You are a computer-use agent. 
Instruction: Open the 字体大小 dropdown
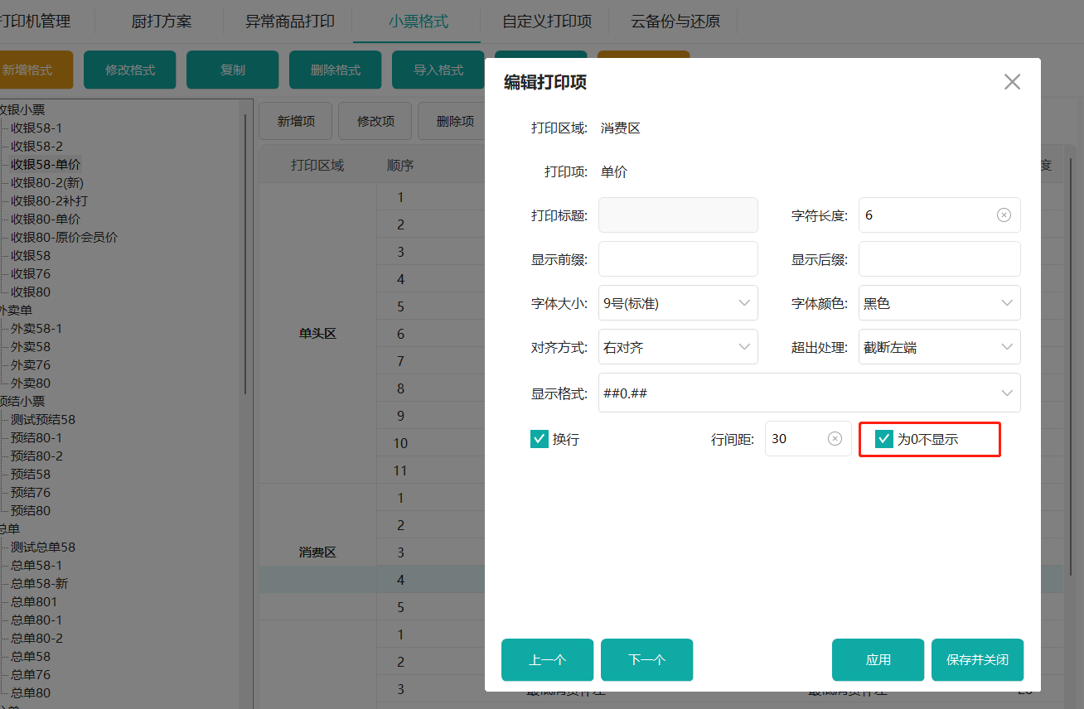pos(678,303)
